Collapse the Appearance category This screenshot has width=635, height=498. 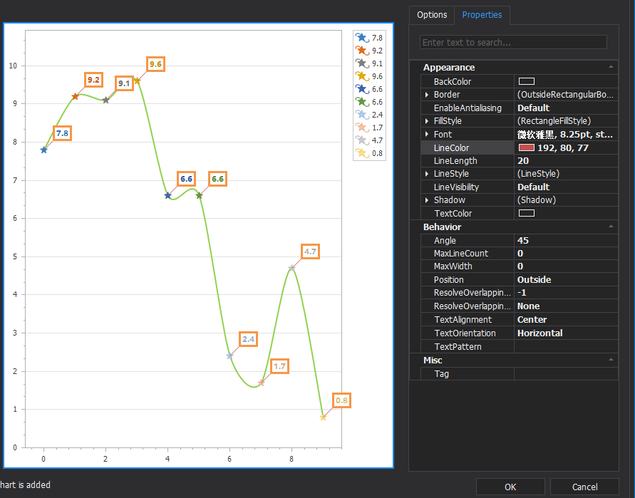(611, 67)
